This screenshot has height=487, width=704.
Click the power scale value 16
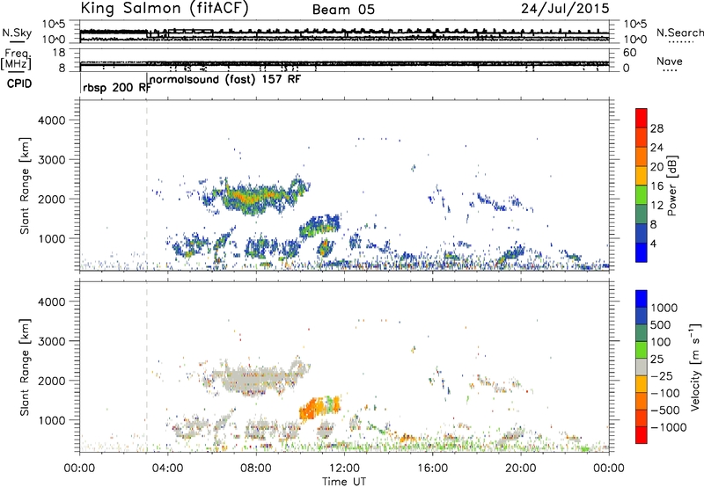point(656,186)
